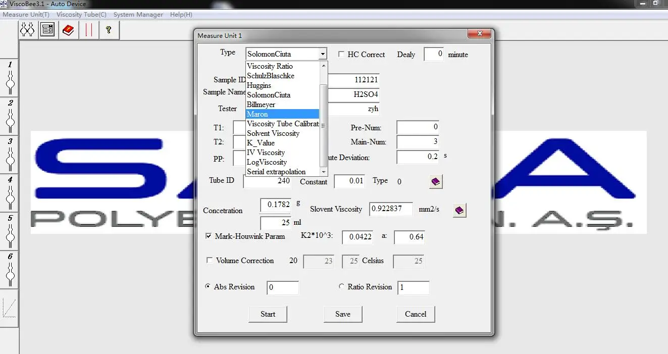Select Ratio Revision radio button
This screenshot has width=668, height=354.
click(x=342, y=286)
